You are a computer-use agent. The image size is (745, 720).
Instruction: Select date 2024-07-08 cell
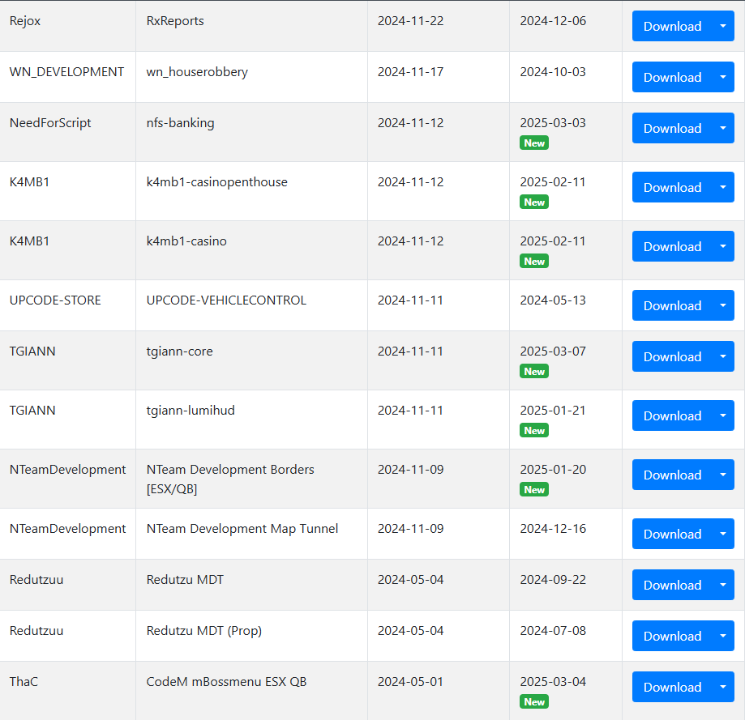click(x=565, y=636)
